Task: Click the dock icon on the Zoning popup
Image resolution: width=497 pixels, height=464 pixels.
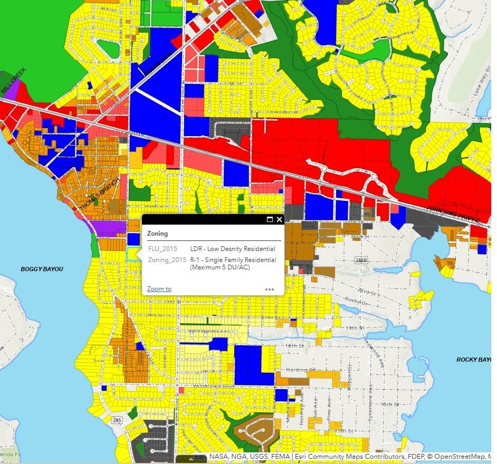Action: coord(270,219)
